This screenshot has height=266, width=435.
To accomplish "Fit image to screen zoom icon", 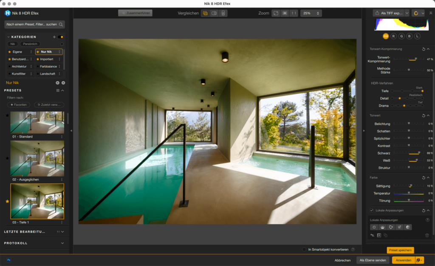I will [276, 13].
